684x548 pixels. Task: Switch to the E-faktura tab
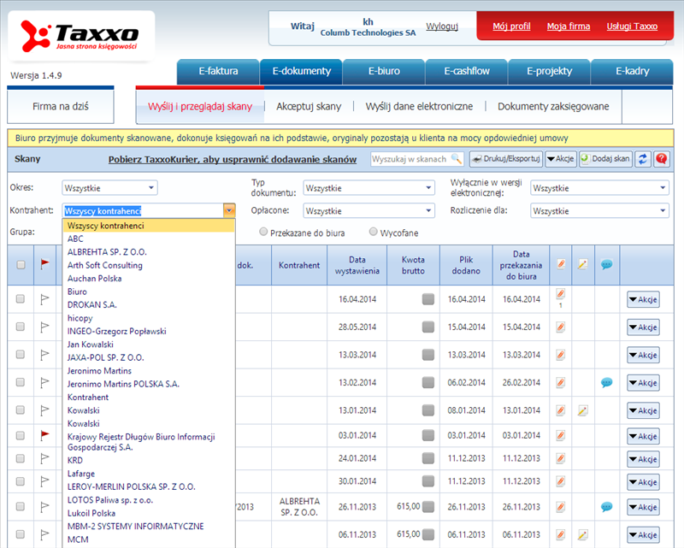click(218, 72)
